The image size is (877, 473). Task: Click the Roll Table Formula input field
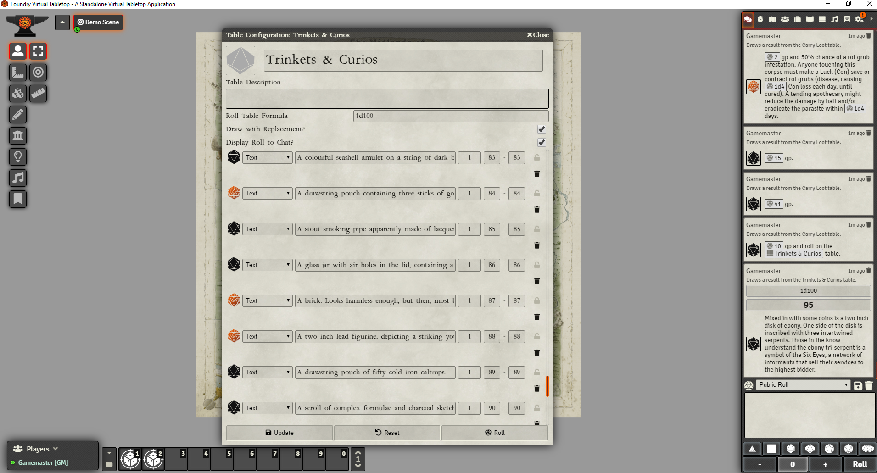(x=450, y=116)
